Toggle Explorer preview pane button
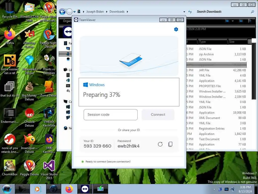Image resolution: width=258 pixels, height=194 pixels. [241, 21]
